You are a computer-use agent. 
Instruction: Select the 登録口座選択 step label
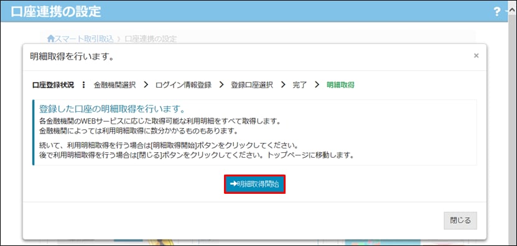click(x=251, y=84)
